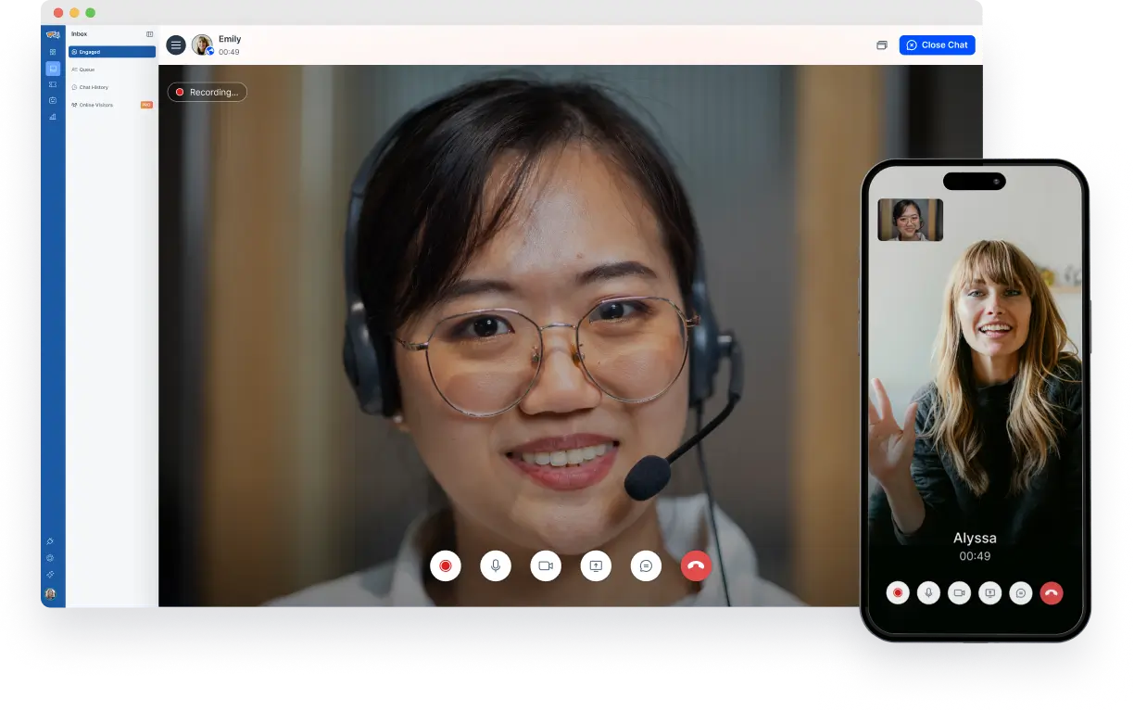Screen dimensions: 1134x711
Task: Turn off the camera in the call controls
Action: coord(546,565)
